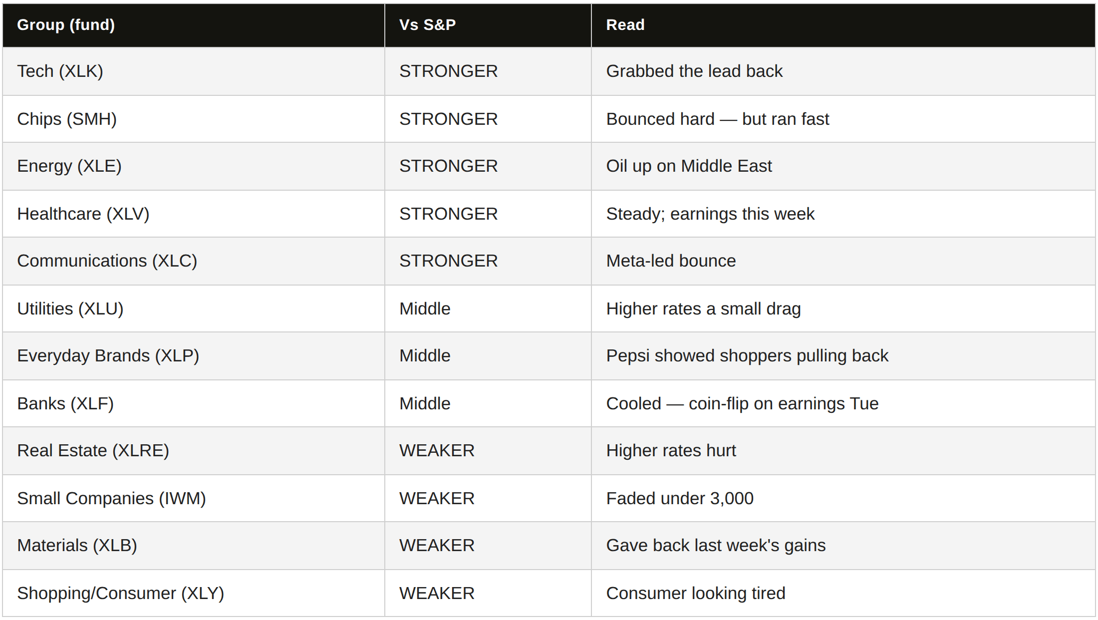
Task: Click 'Grabbed the lead back' text
Action: pos(694,71)
